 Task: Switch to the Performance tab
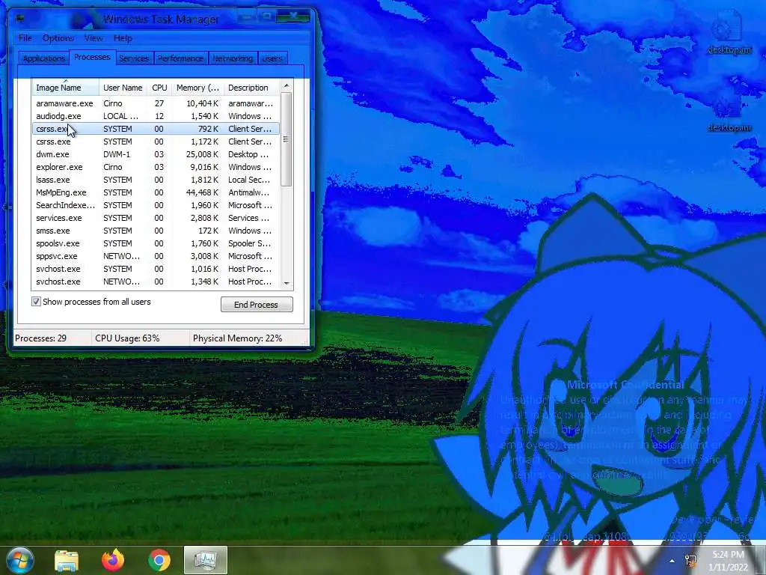coord(181,58)
